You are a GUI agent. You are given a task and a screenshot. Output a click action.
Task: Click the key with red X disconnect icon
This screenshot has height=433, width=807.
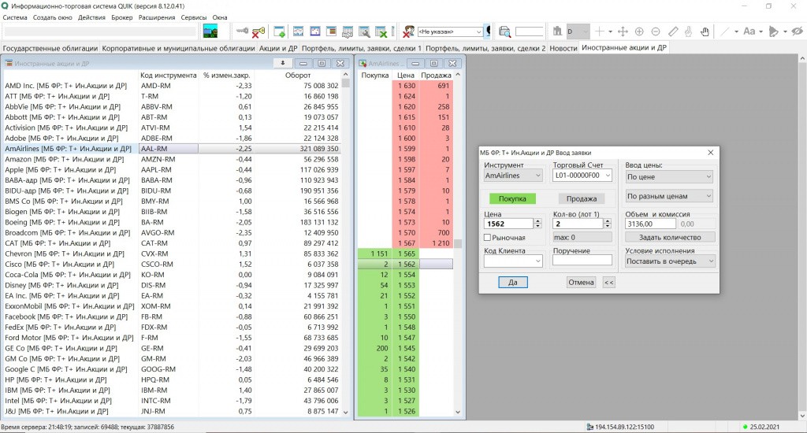[x=258, y=31]
